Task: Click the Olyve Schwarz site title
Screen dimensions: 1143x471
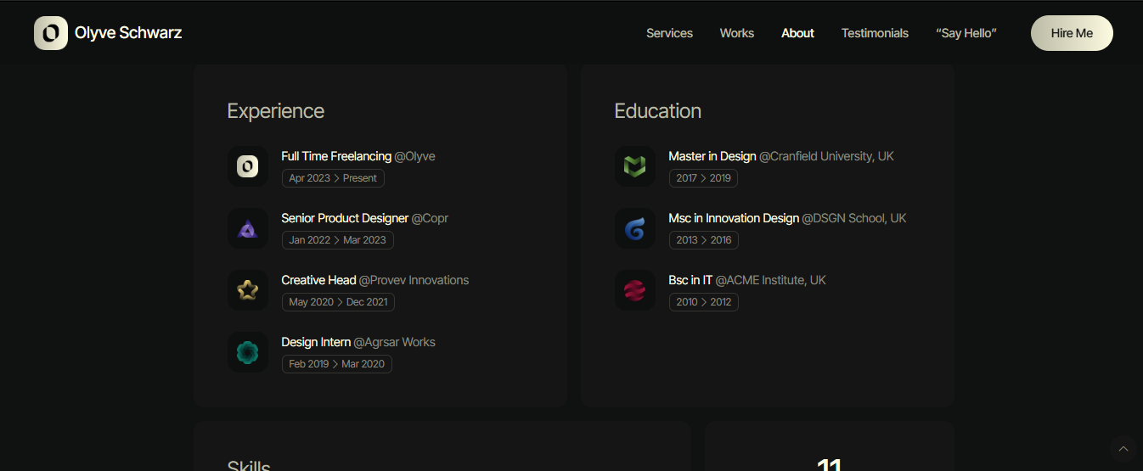Action: [x=128, y=33]
